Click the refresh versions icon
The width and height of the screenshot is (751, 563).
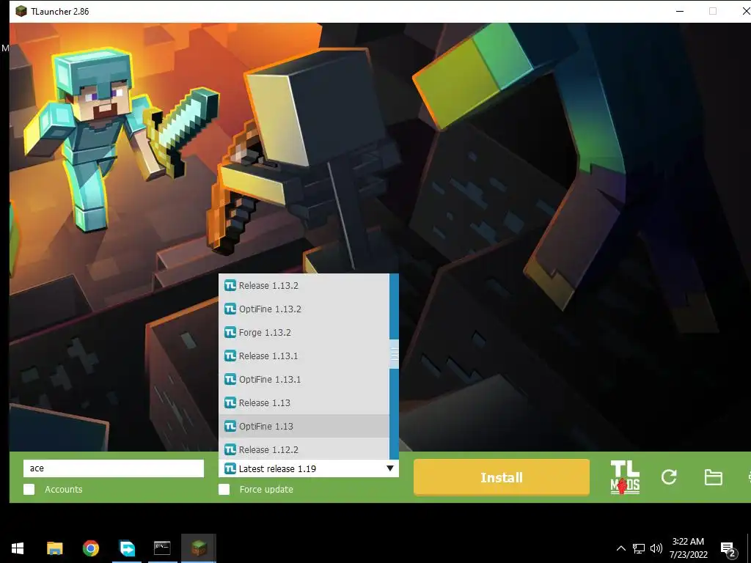coord(669,476)
